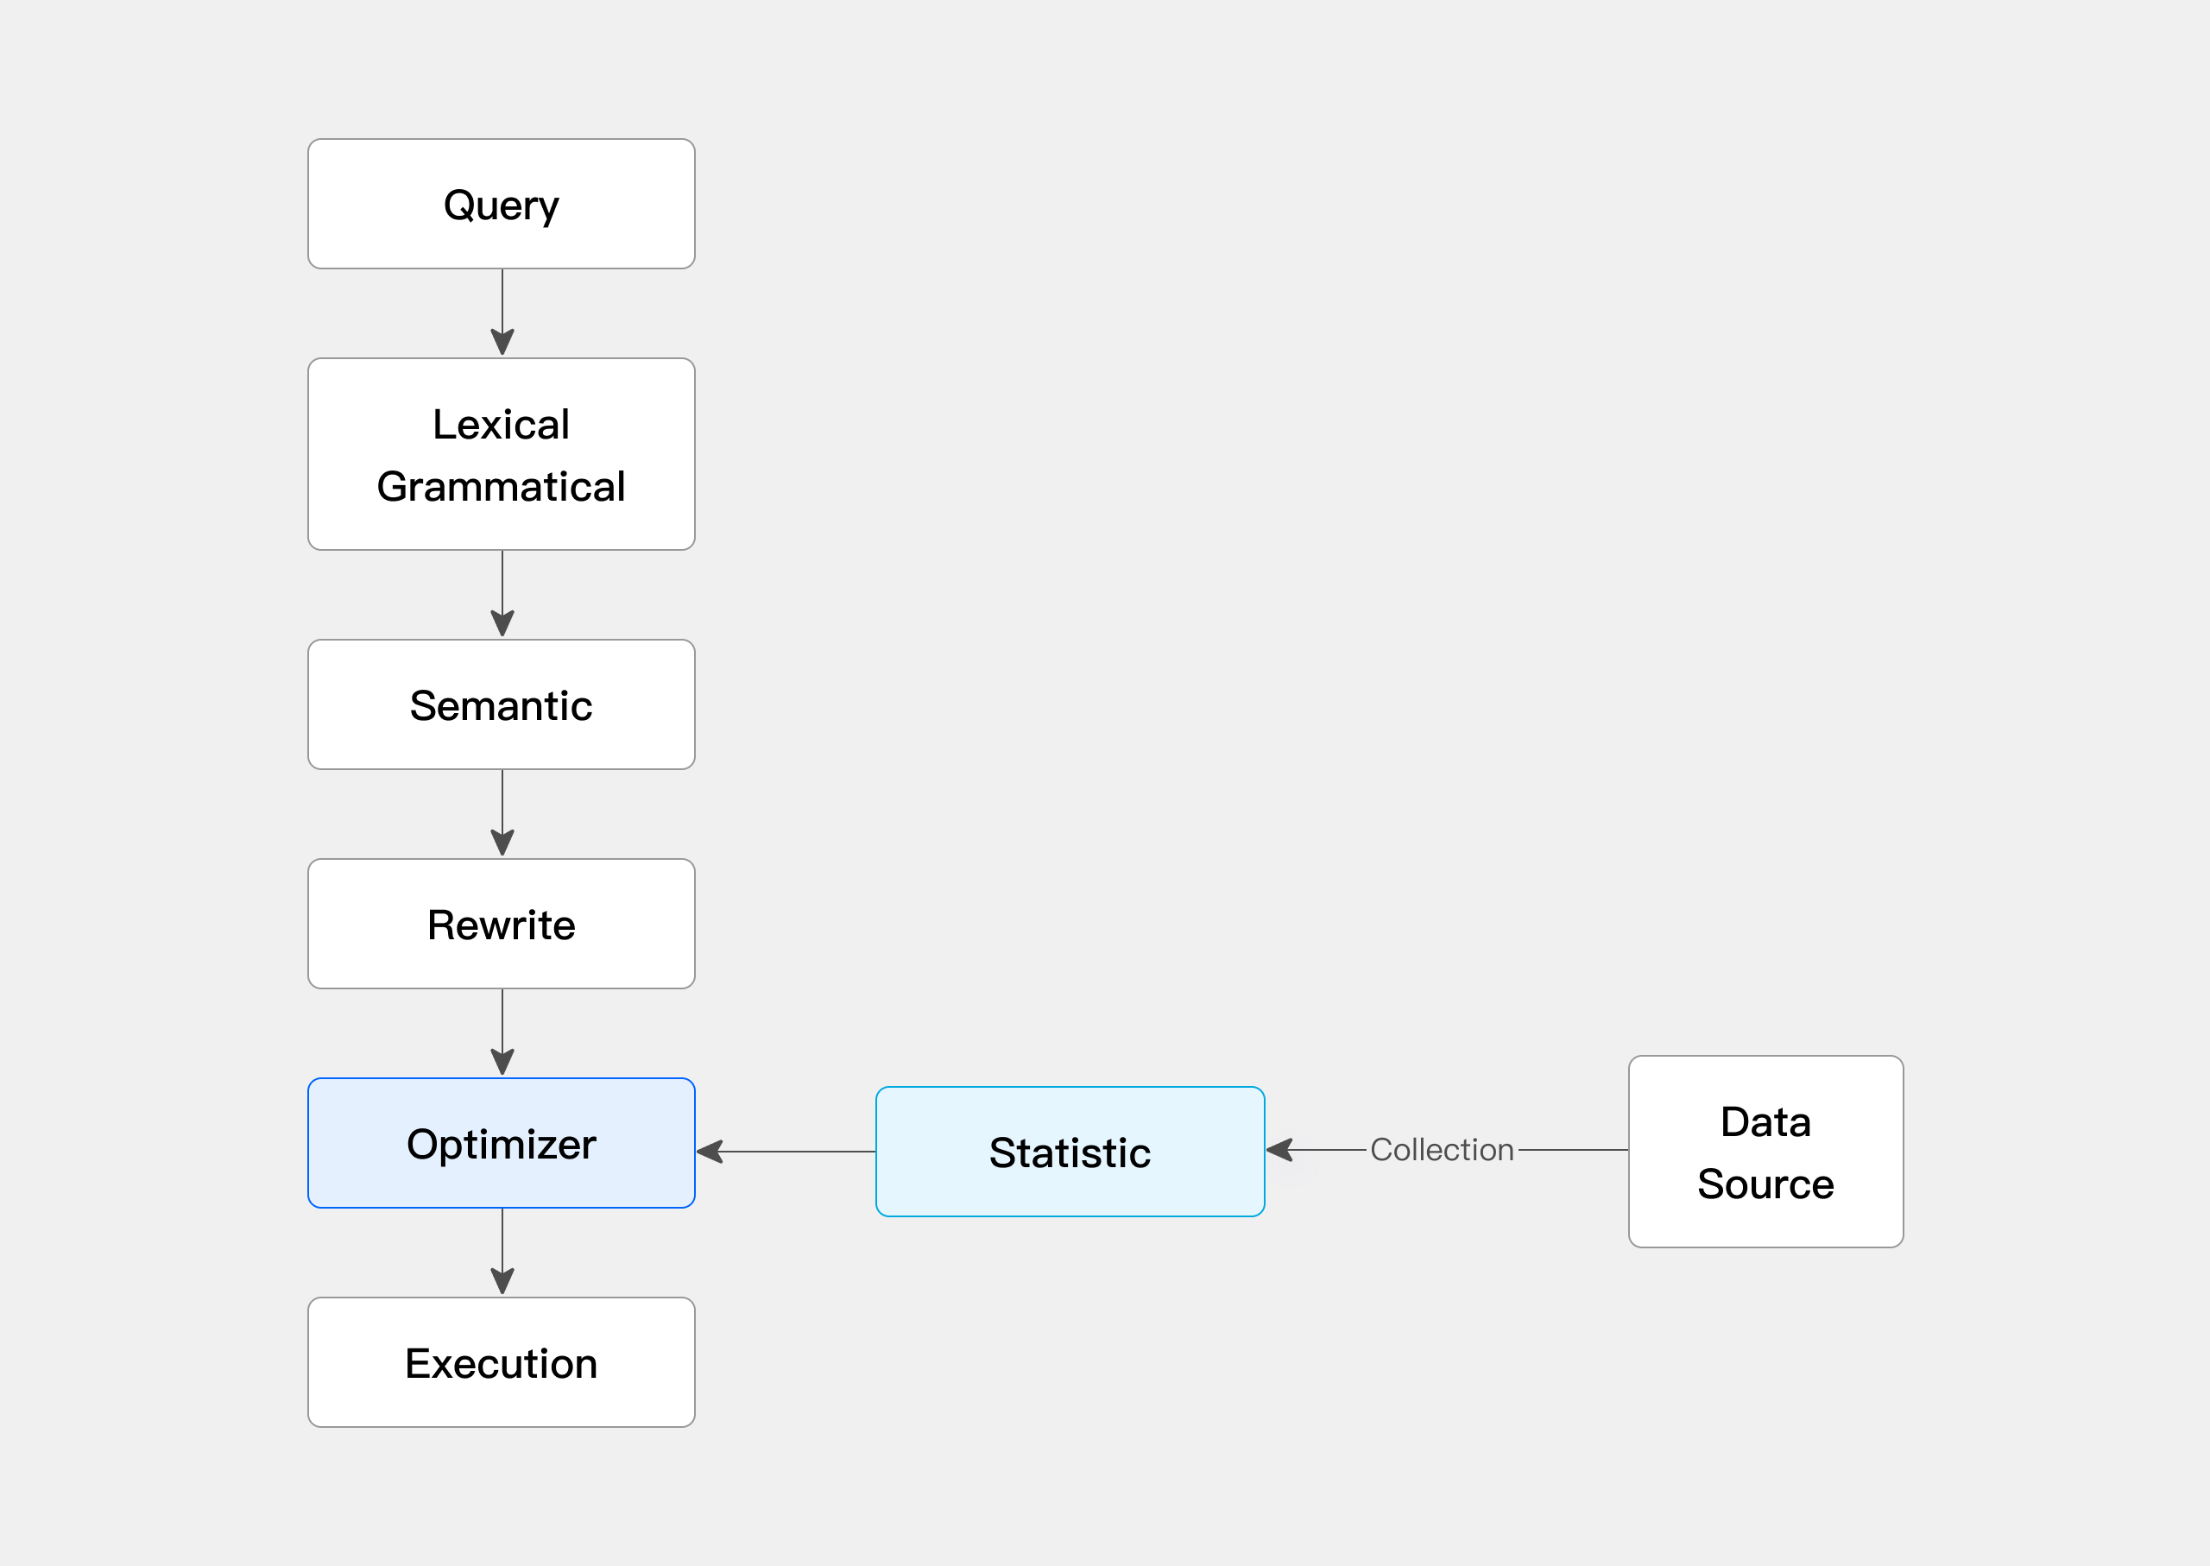The height and width of the screenshot is (1566, 2210).
Task: Click arrowhead pointing into Statistic box
Action: pos(1280,1149)
